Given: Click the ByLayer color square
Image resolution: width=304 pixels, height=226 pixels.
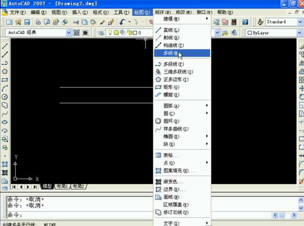Looking at the screenshot, I should click(x=250, y=33).
